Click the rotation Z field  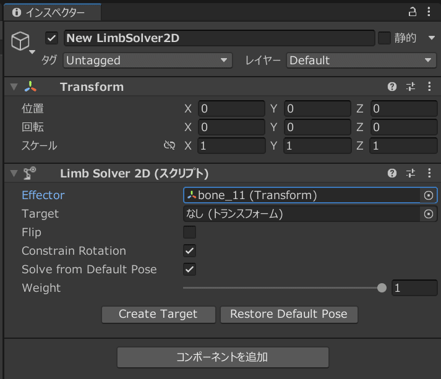[404, 127]
